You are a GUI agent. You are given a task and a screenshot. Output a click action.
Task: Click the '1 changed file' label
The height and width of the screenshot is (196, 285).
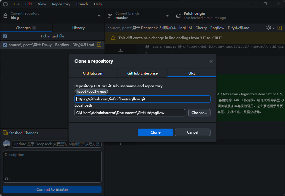tap(52, 36)
